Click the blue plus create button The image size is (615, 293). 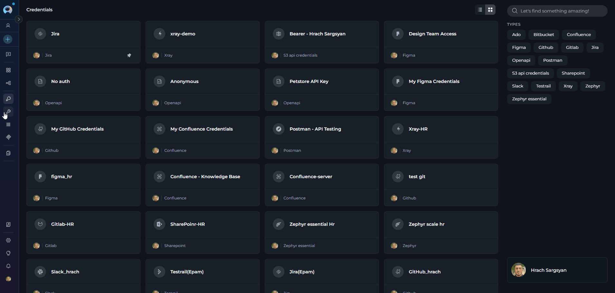click(x=8, y=39)
